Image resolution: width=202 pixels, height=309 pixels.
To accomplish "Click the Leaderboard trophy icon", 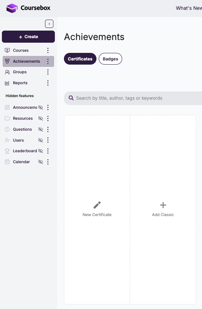I will click(7, 151).
